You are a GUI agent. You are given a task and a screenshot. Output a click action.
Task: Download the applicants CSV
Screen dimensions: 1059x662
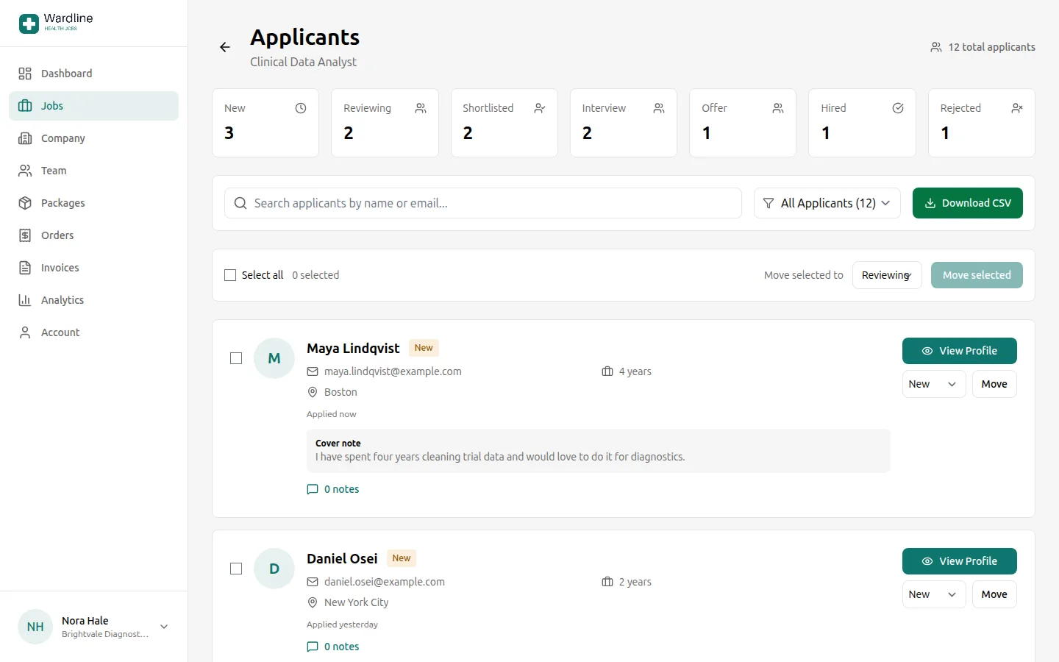coord(968,203)
